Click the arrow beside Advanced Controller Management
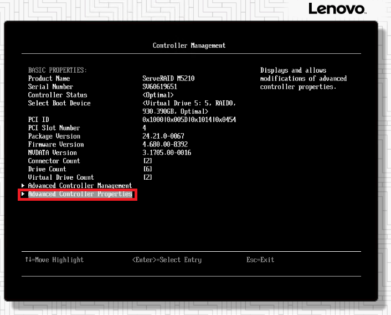 click(23, 186)
